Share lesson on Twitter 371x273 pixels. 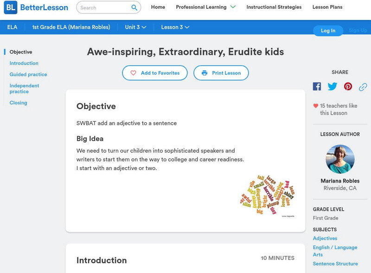(333, 86)
